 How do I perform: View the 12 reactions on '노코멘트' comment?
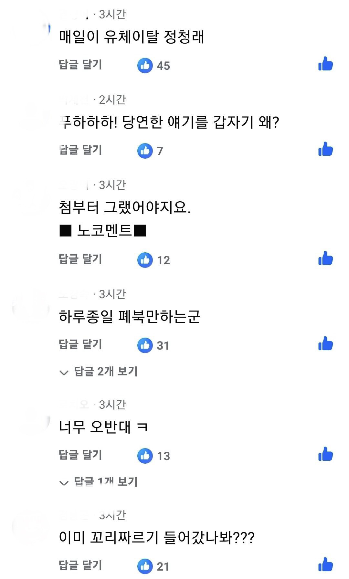(153, 260)
